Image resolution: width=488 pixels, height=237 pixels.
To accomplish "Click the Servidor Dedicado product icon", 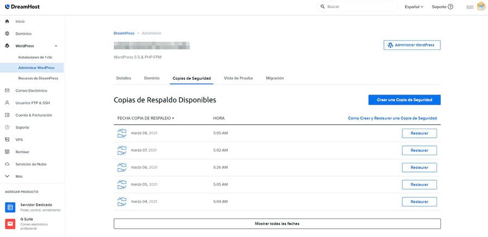I will [10, 207].
